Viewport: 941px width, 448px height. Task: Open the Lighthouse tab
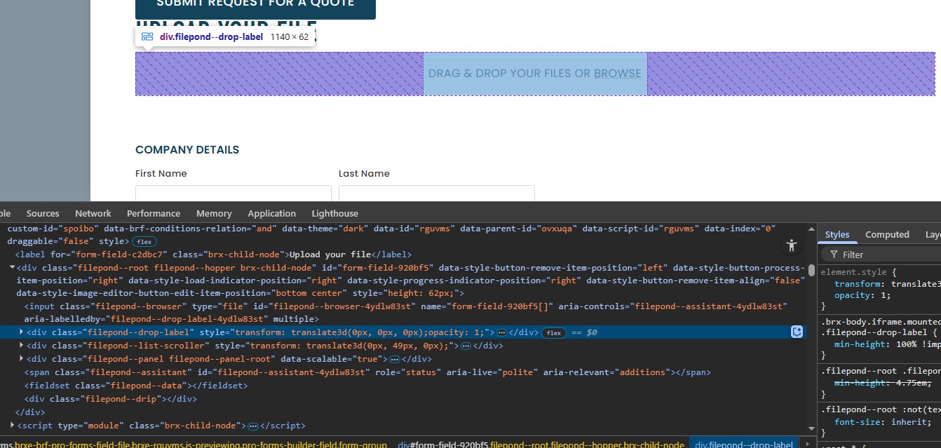[335, 214]
